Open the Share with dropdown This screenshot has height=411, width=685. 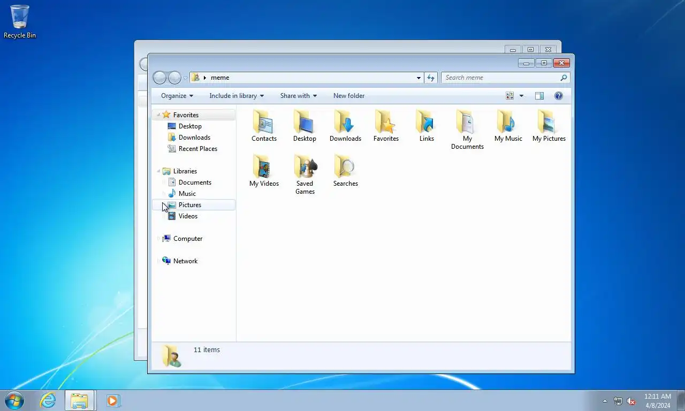tap(299, 96)
